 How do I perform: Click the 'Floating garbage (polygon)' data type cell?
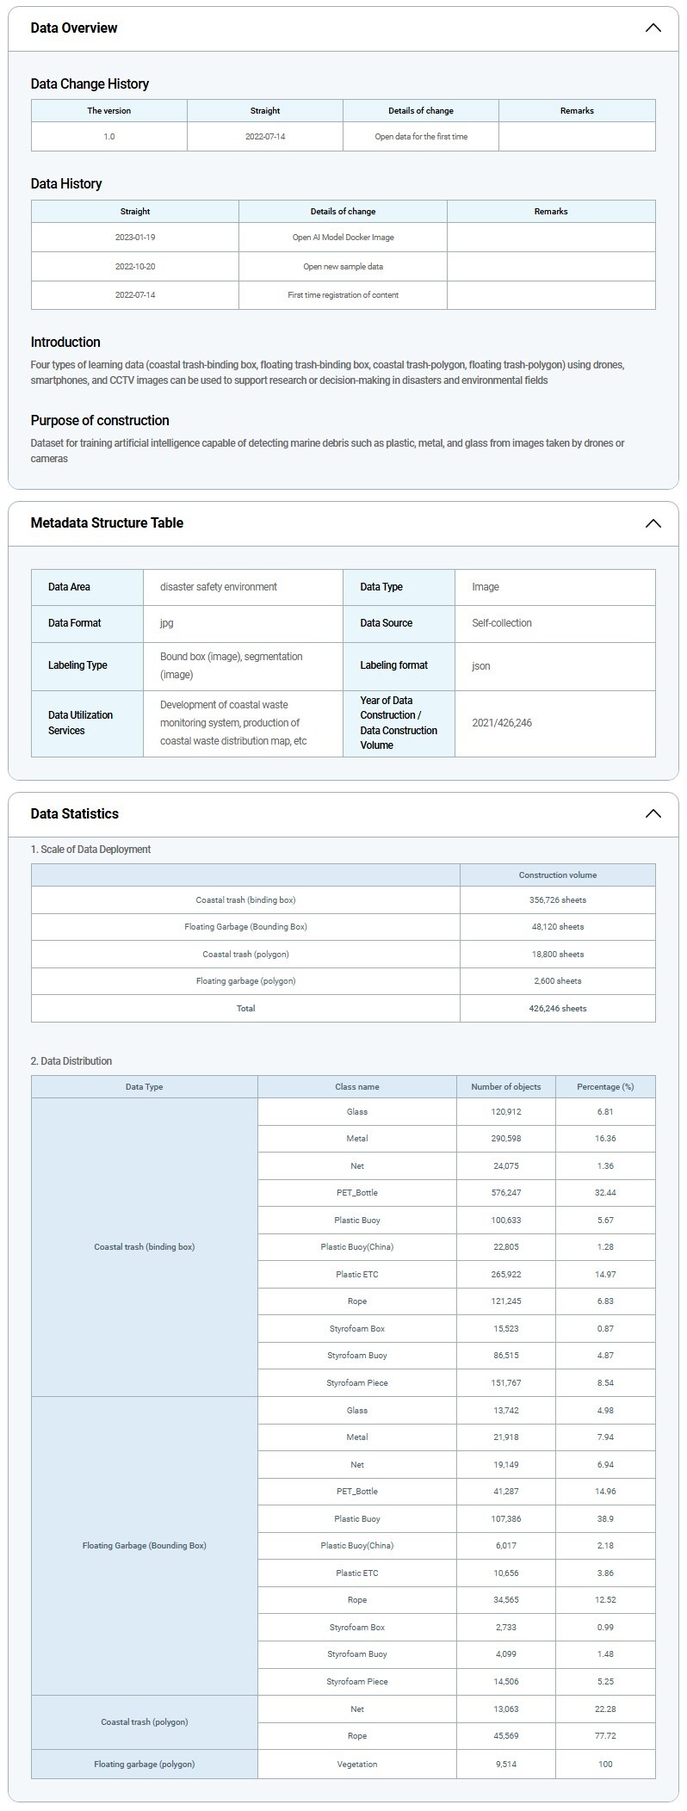pos(145,1764)
